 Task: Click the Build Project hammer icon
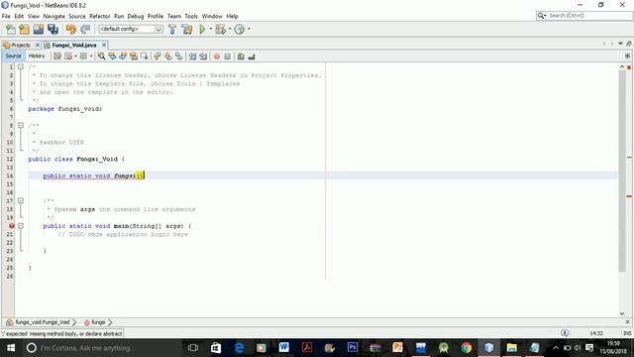tap(172, 29)
